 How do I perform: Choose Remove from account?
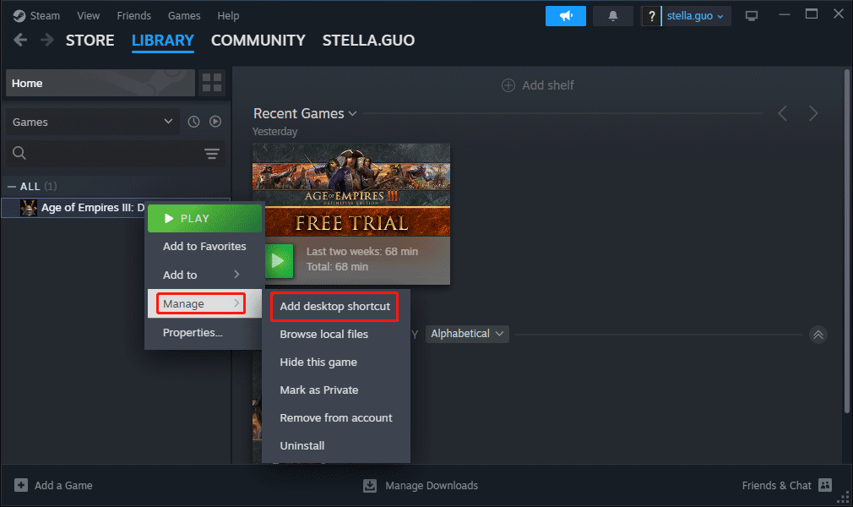pos(335,417)
